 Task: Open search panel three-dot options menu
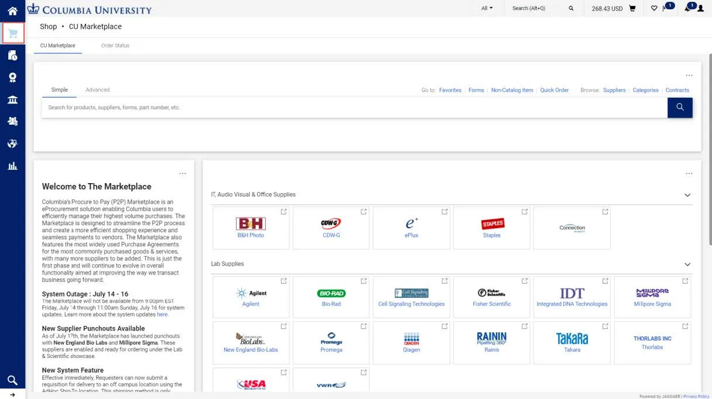[x=689, y=75]
